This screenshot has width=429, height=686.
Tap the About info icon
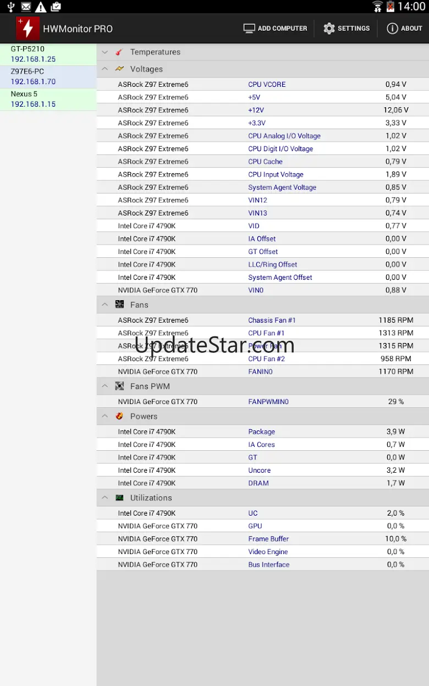[392, 29]
